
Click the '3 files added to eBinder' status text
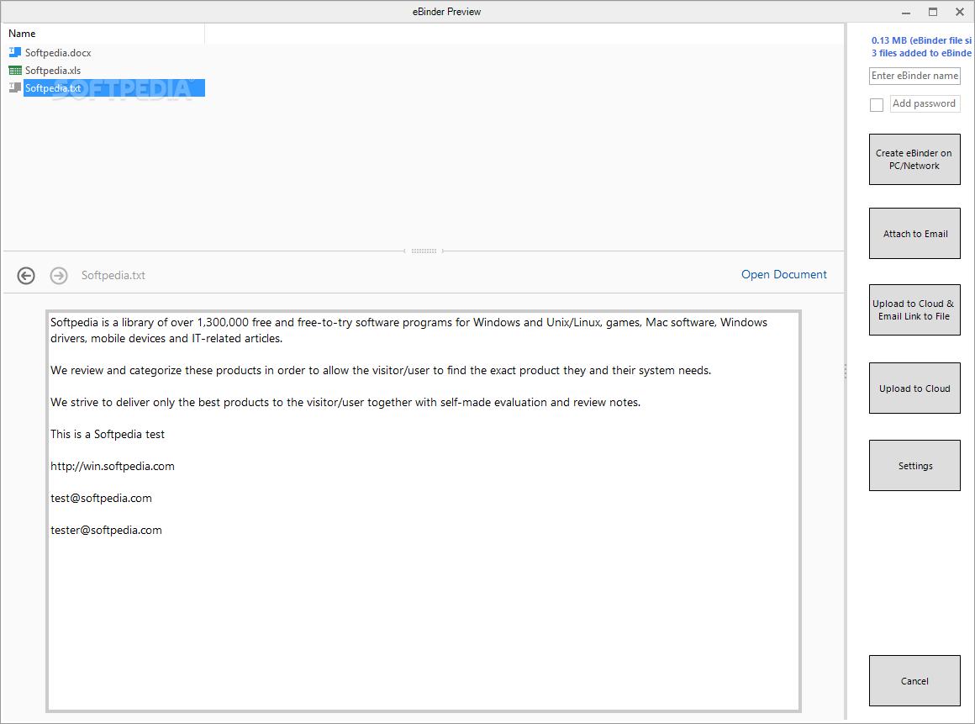point(921,53)
